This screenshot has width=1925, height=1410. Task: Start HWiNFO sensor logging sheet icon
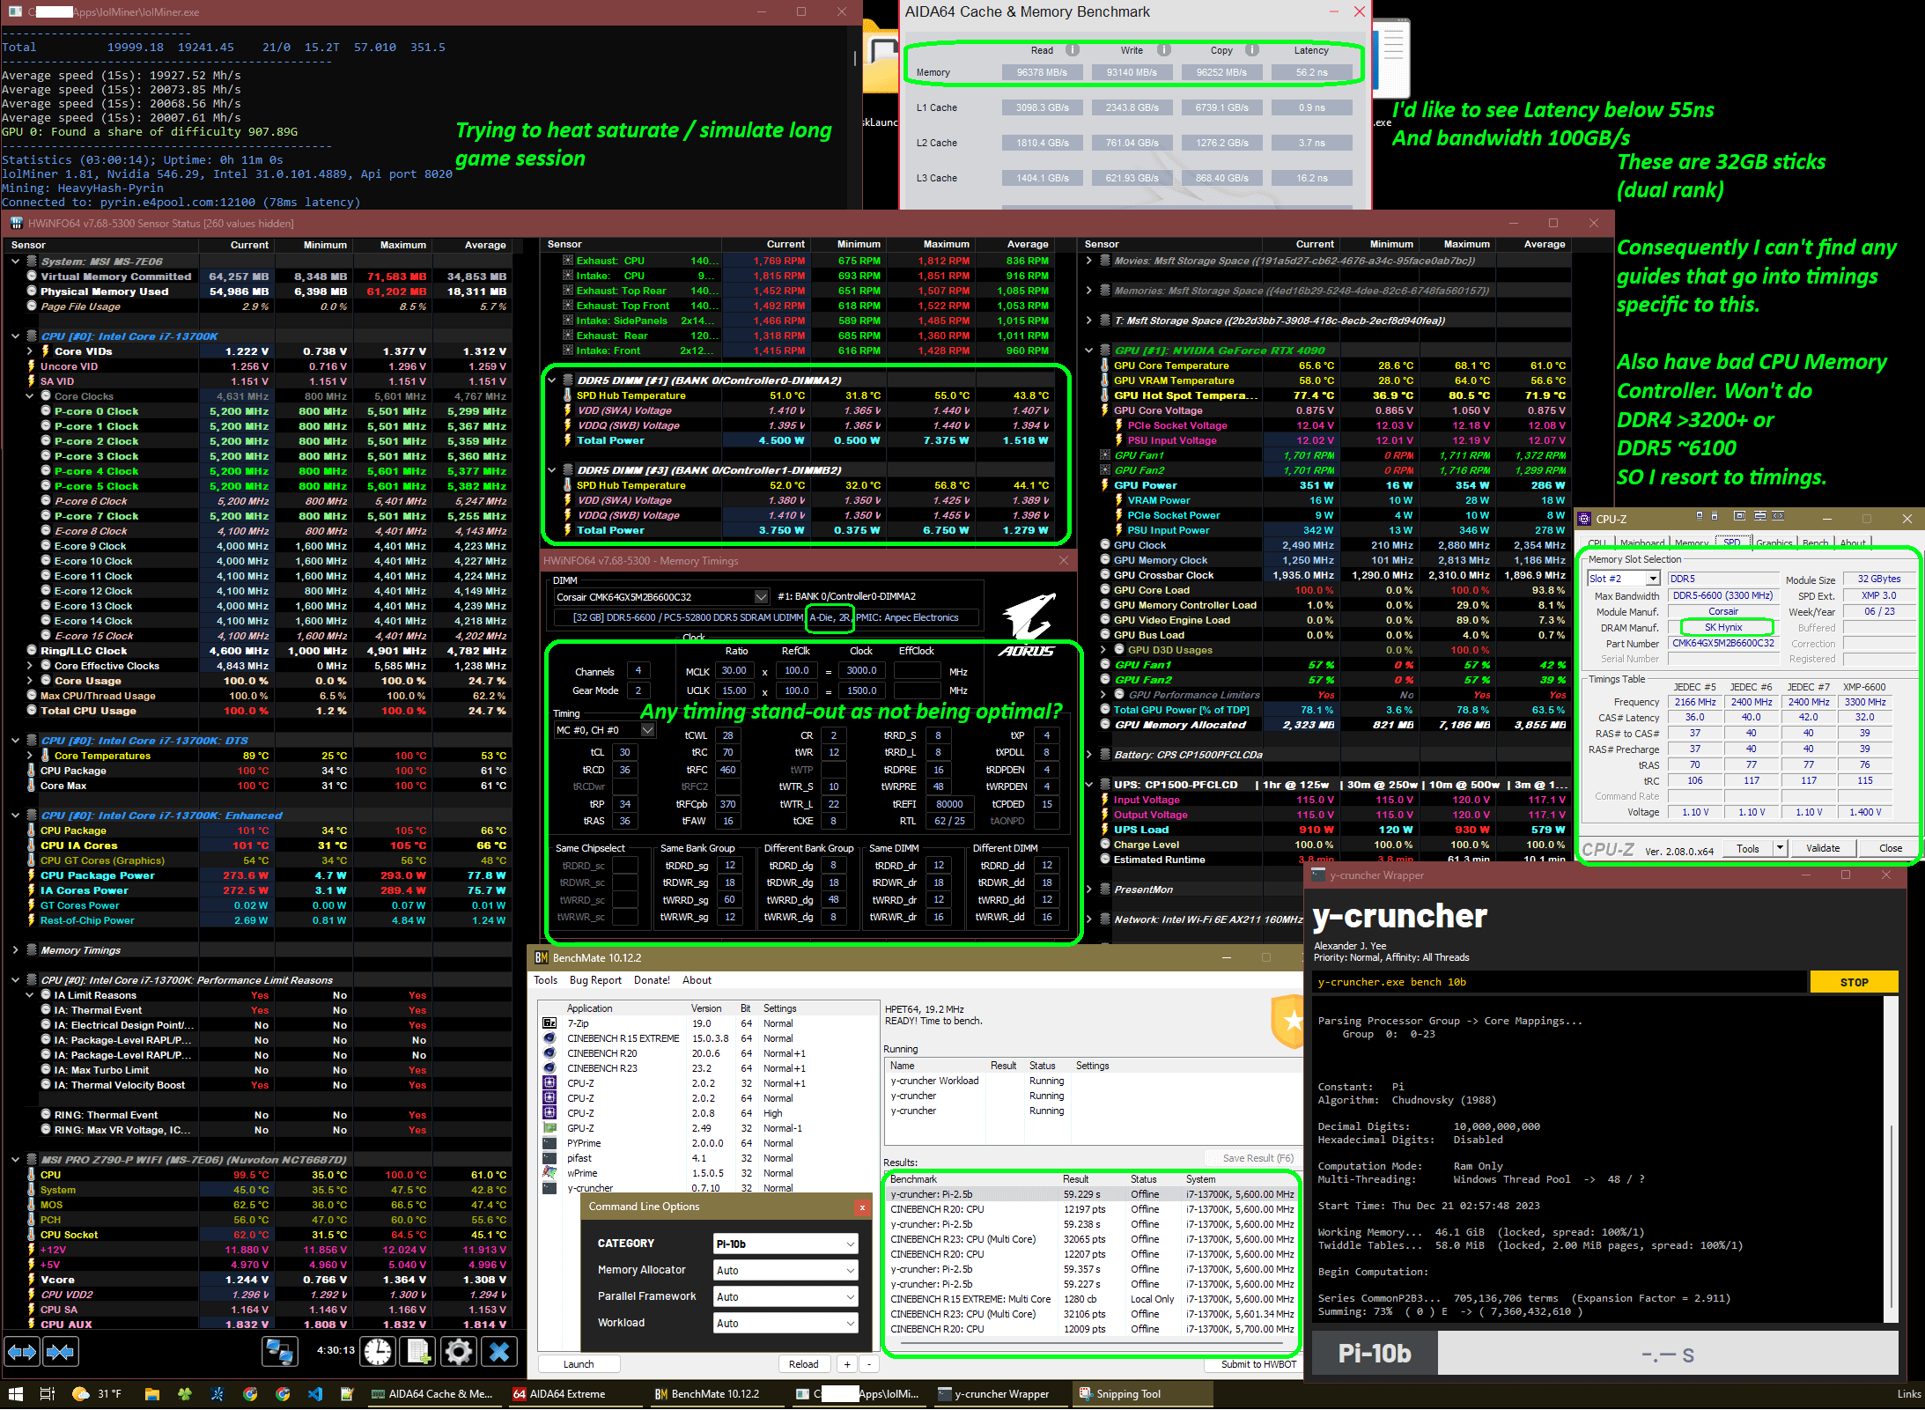tap(419, 1351)
